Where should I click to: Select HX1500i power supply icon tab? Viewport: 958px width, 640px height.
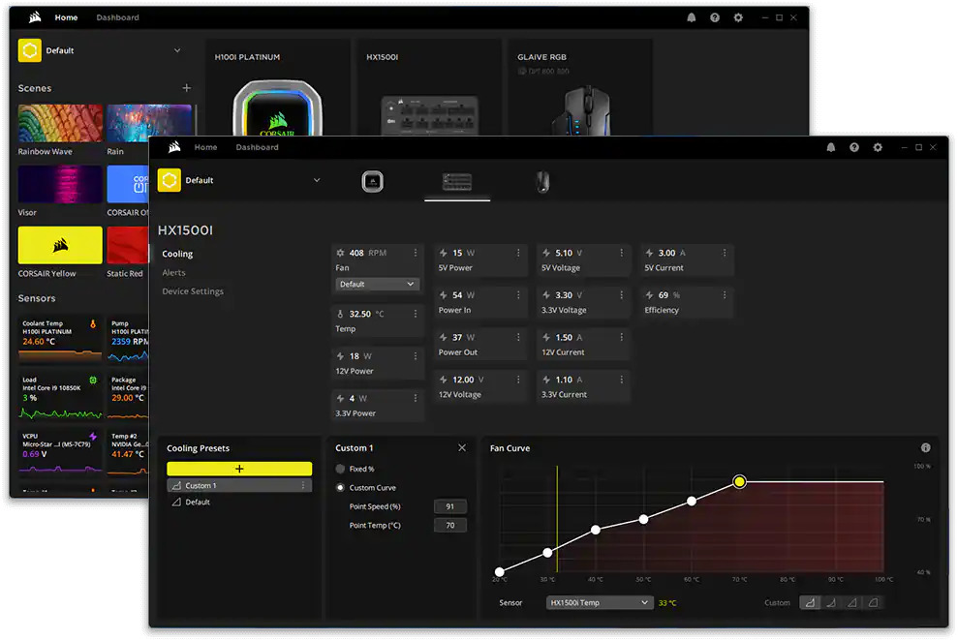tap(457, 181)
